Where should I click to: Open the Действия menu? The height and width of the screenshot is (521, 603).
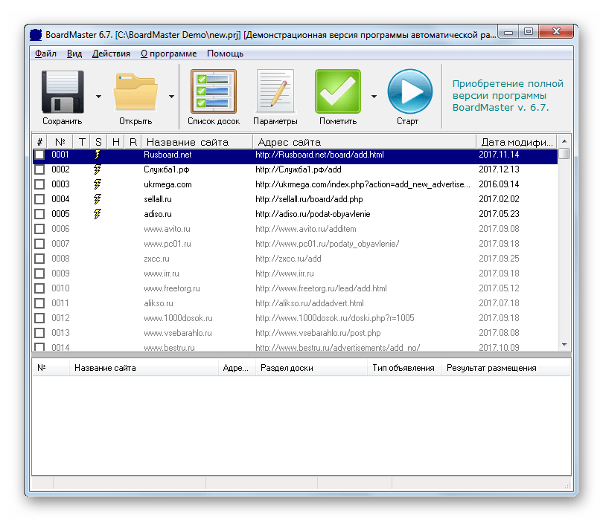111,54
